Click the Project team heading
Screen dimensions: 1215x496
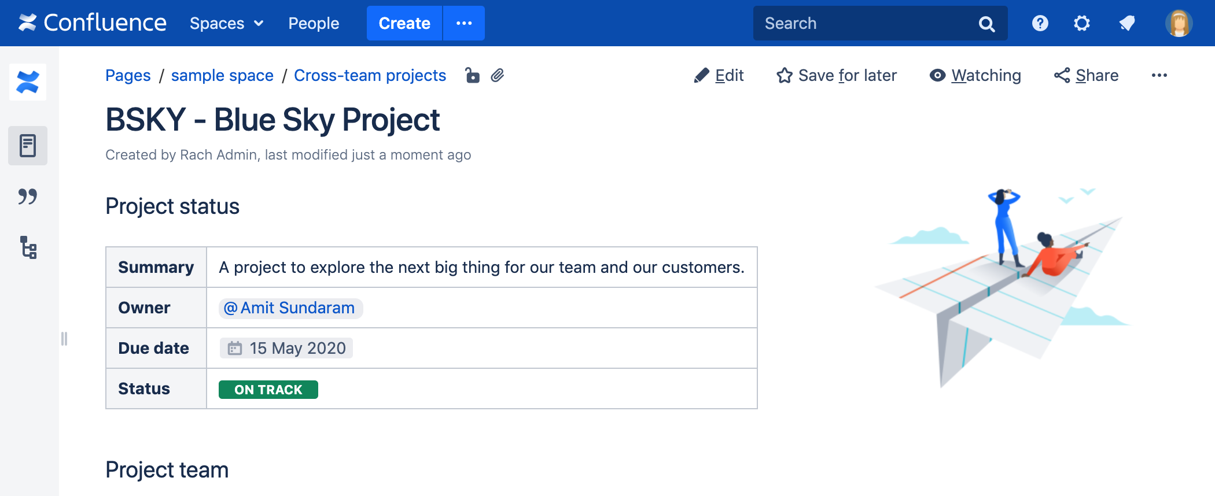pos(167,470)
